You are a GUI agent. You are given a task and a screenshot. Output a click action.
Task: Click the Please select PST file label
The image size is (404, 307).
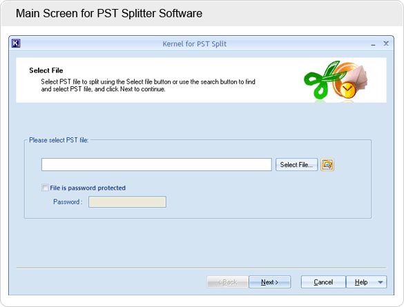59,140
